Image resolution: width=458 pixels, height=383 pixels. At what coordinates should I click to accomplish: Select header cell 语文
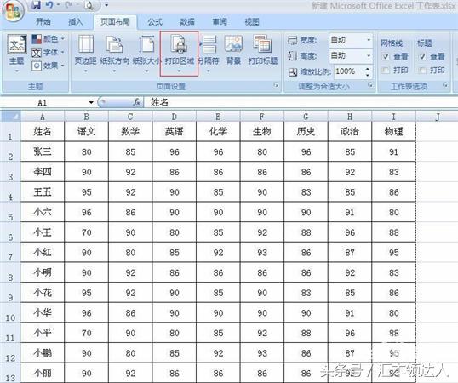87,131
